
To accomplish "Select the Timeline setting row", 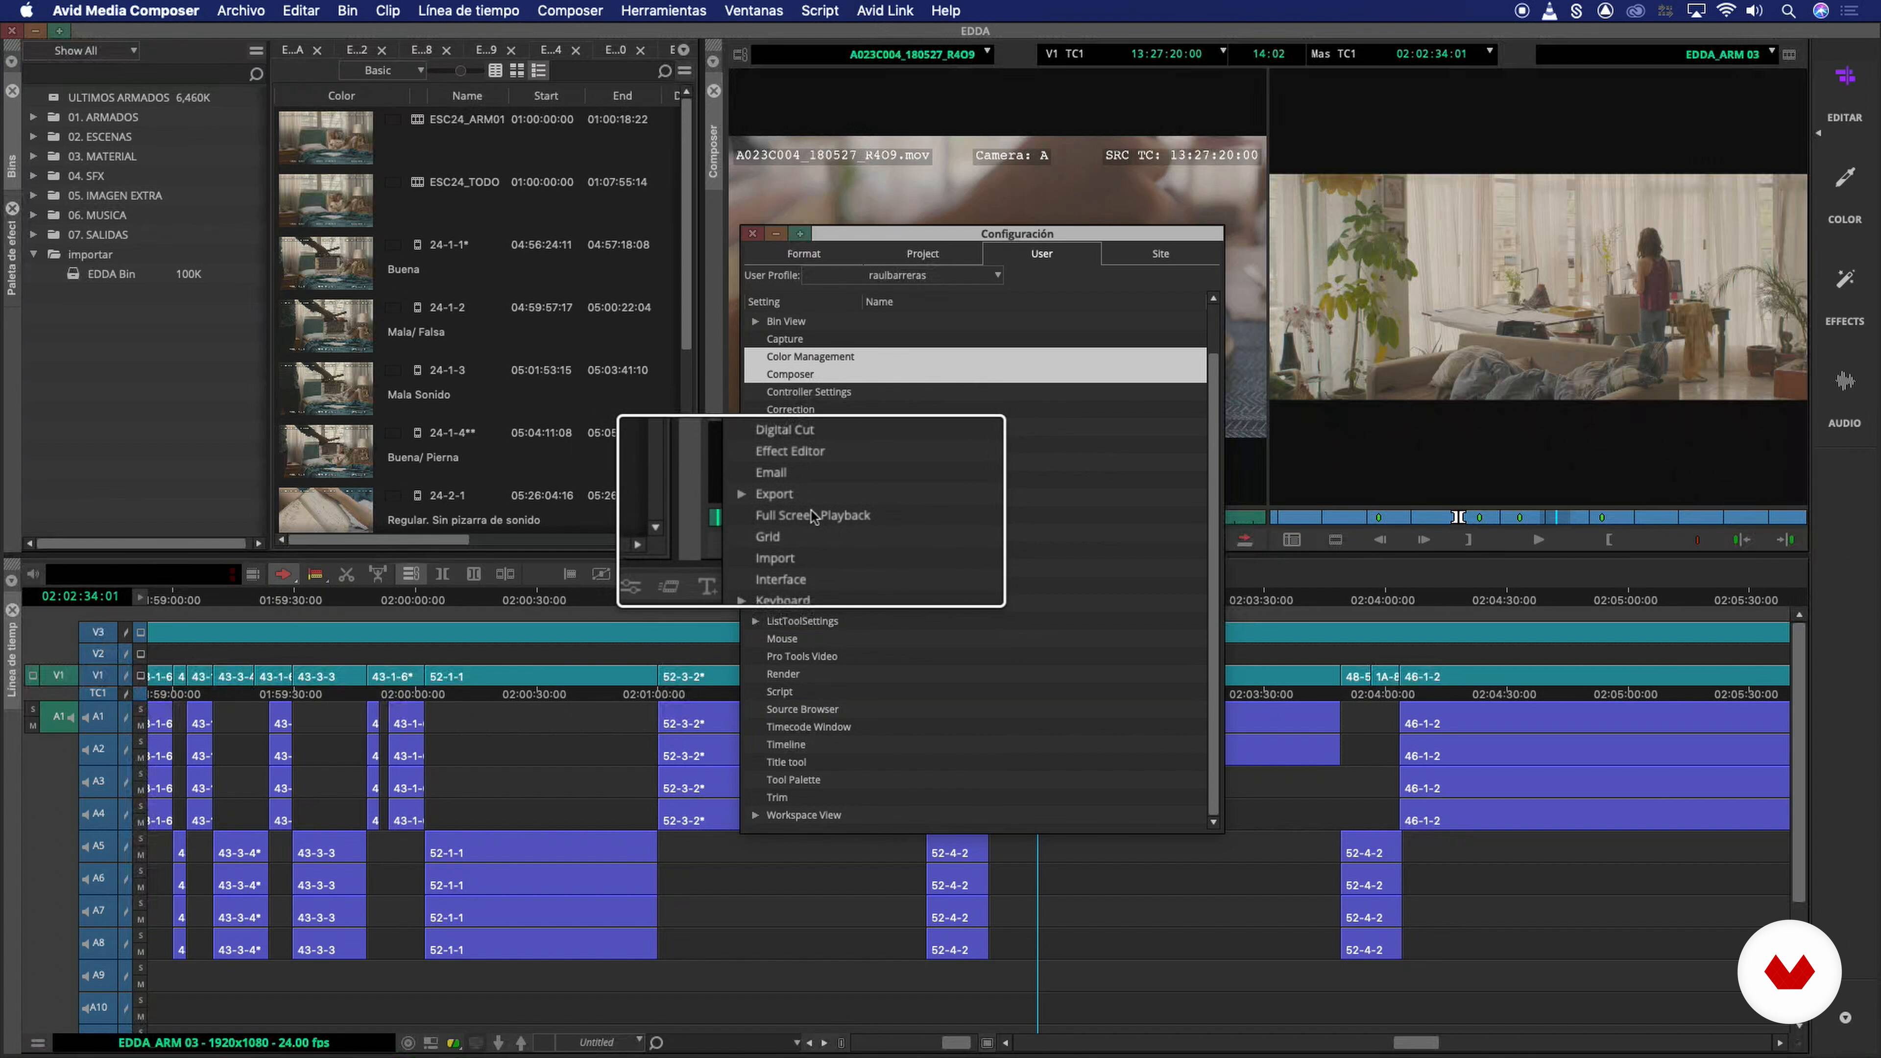I will click(975, 745).
